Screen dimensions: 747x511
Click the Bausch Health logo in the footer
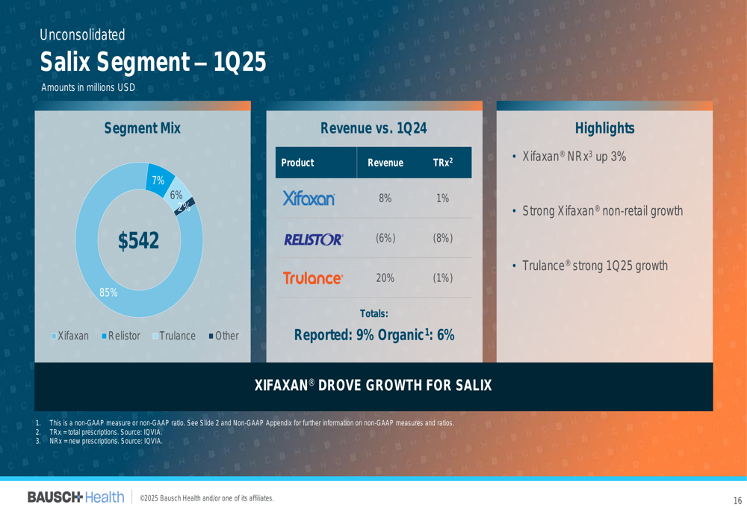tap(75, 498)
